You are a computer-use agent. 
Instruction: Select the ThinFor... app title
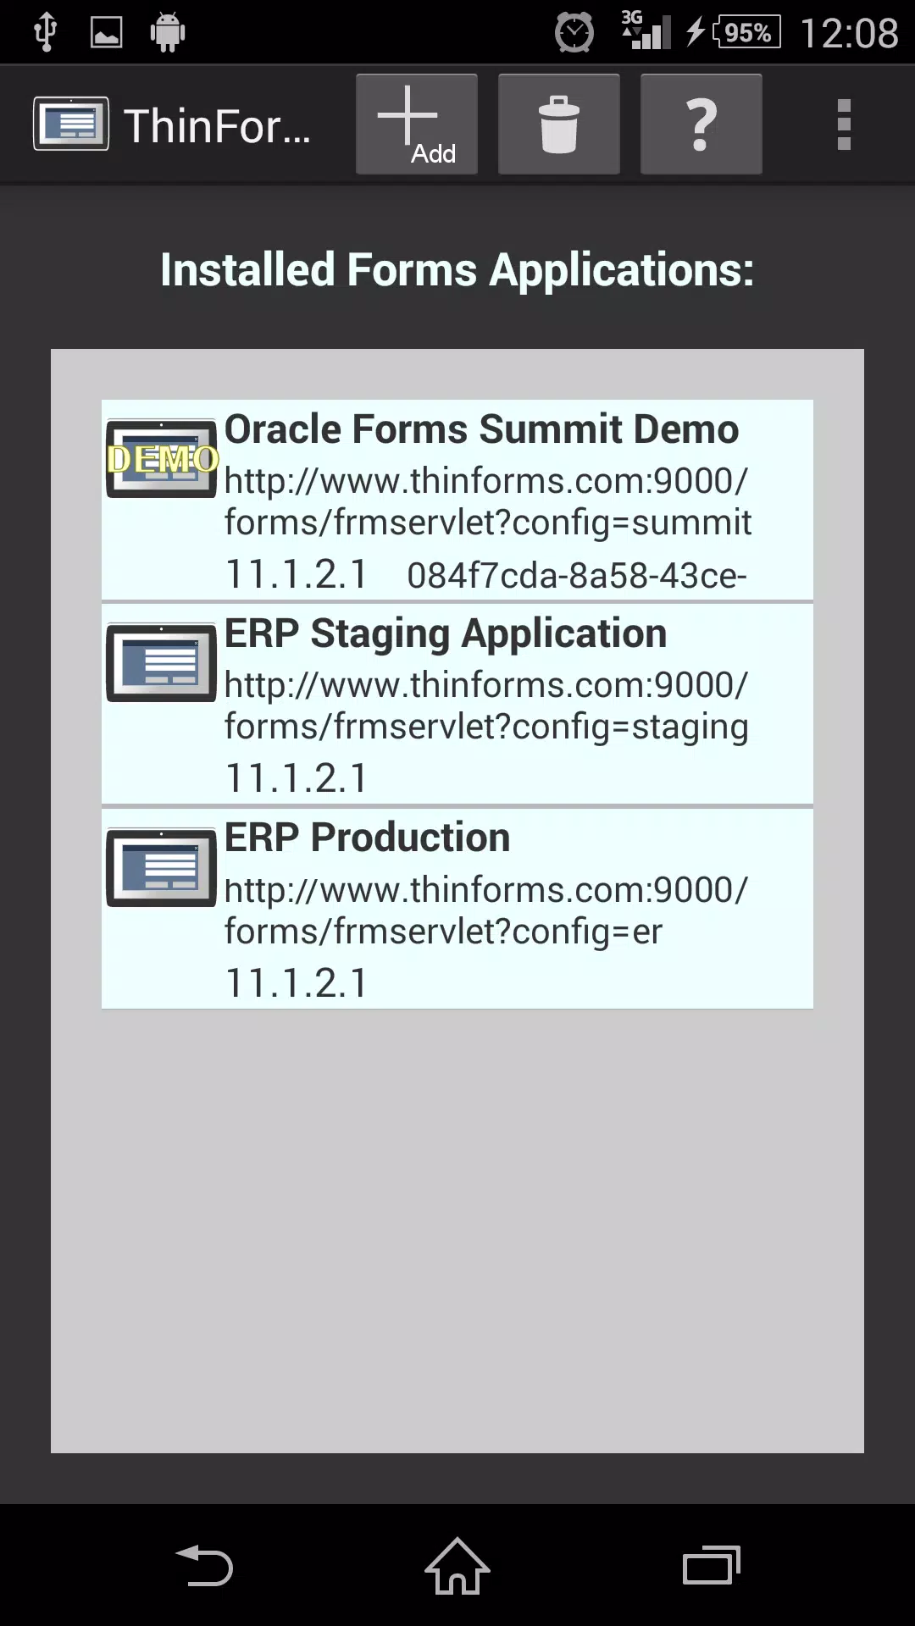coord(217,126)
